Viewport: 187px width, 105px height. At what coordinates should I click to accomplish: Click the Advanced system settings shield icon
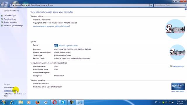click(2, 26)
